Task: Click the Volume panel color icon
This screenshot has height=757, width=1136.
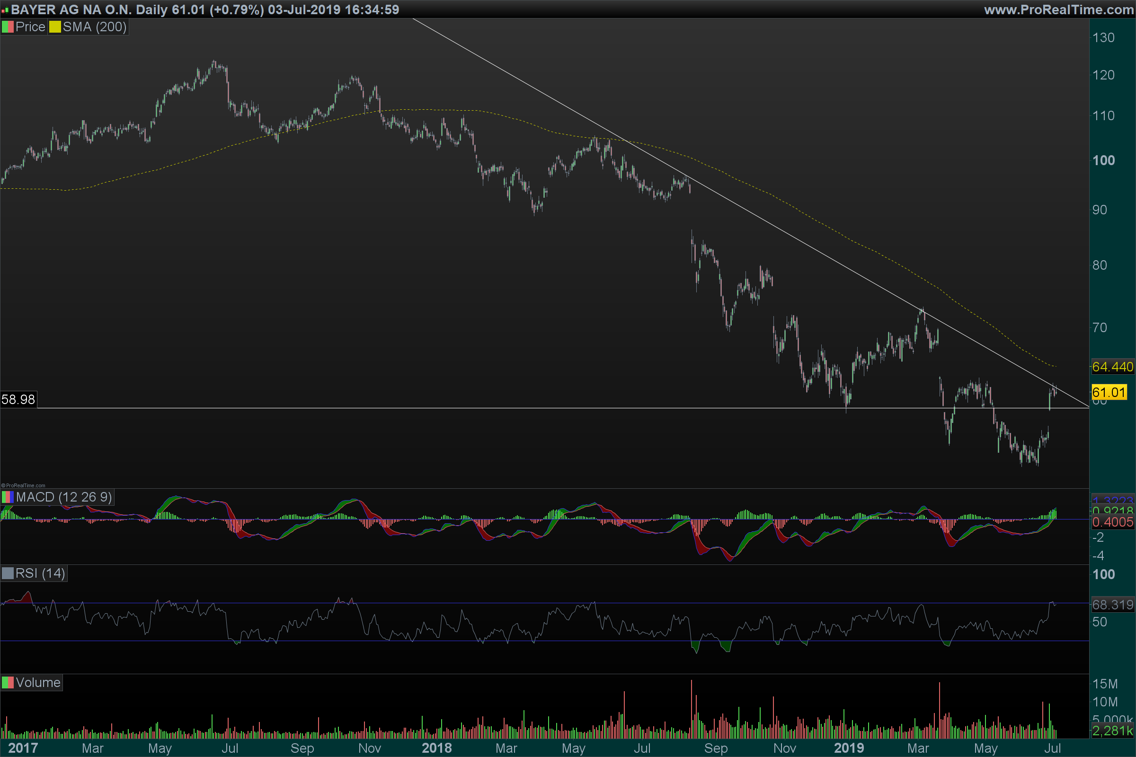Action: (x=8, y=683)
